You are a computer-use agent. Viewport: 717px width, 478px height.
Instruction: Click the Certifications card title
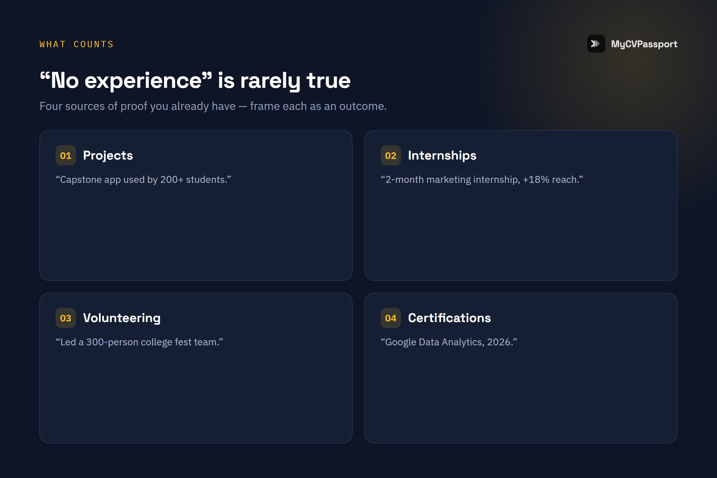point(449,318)
